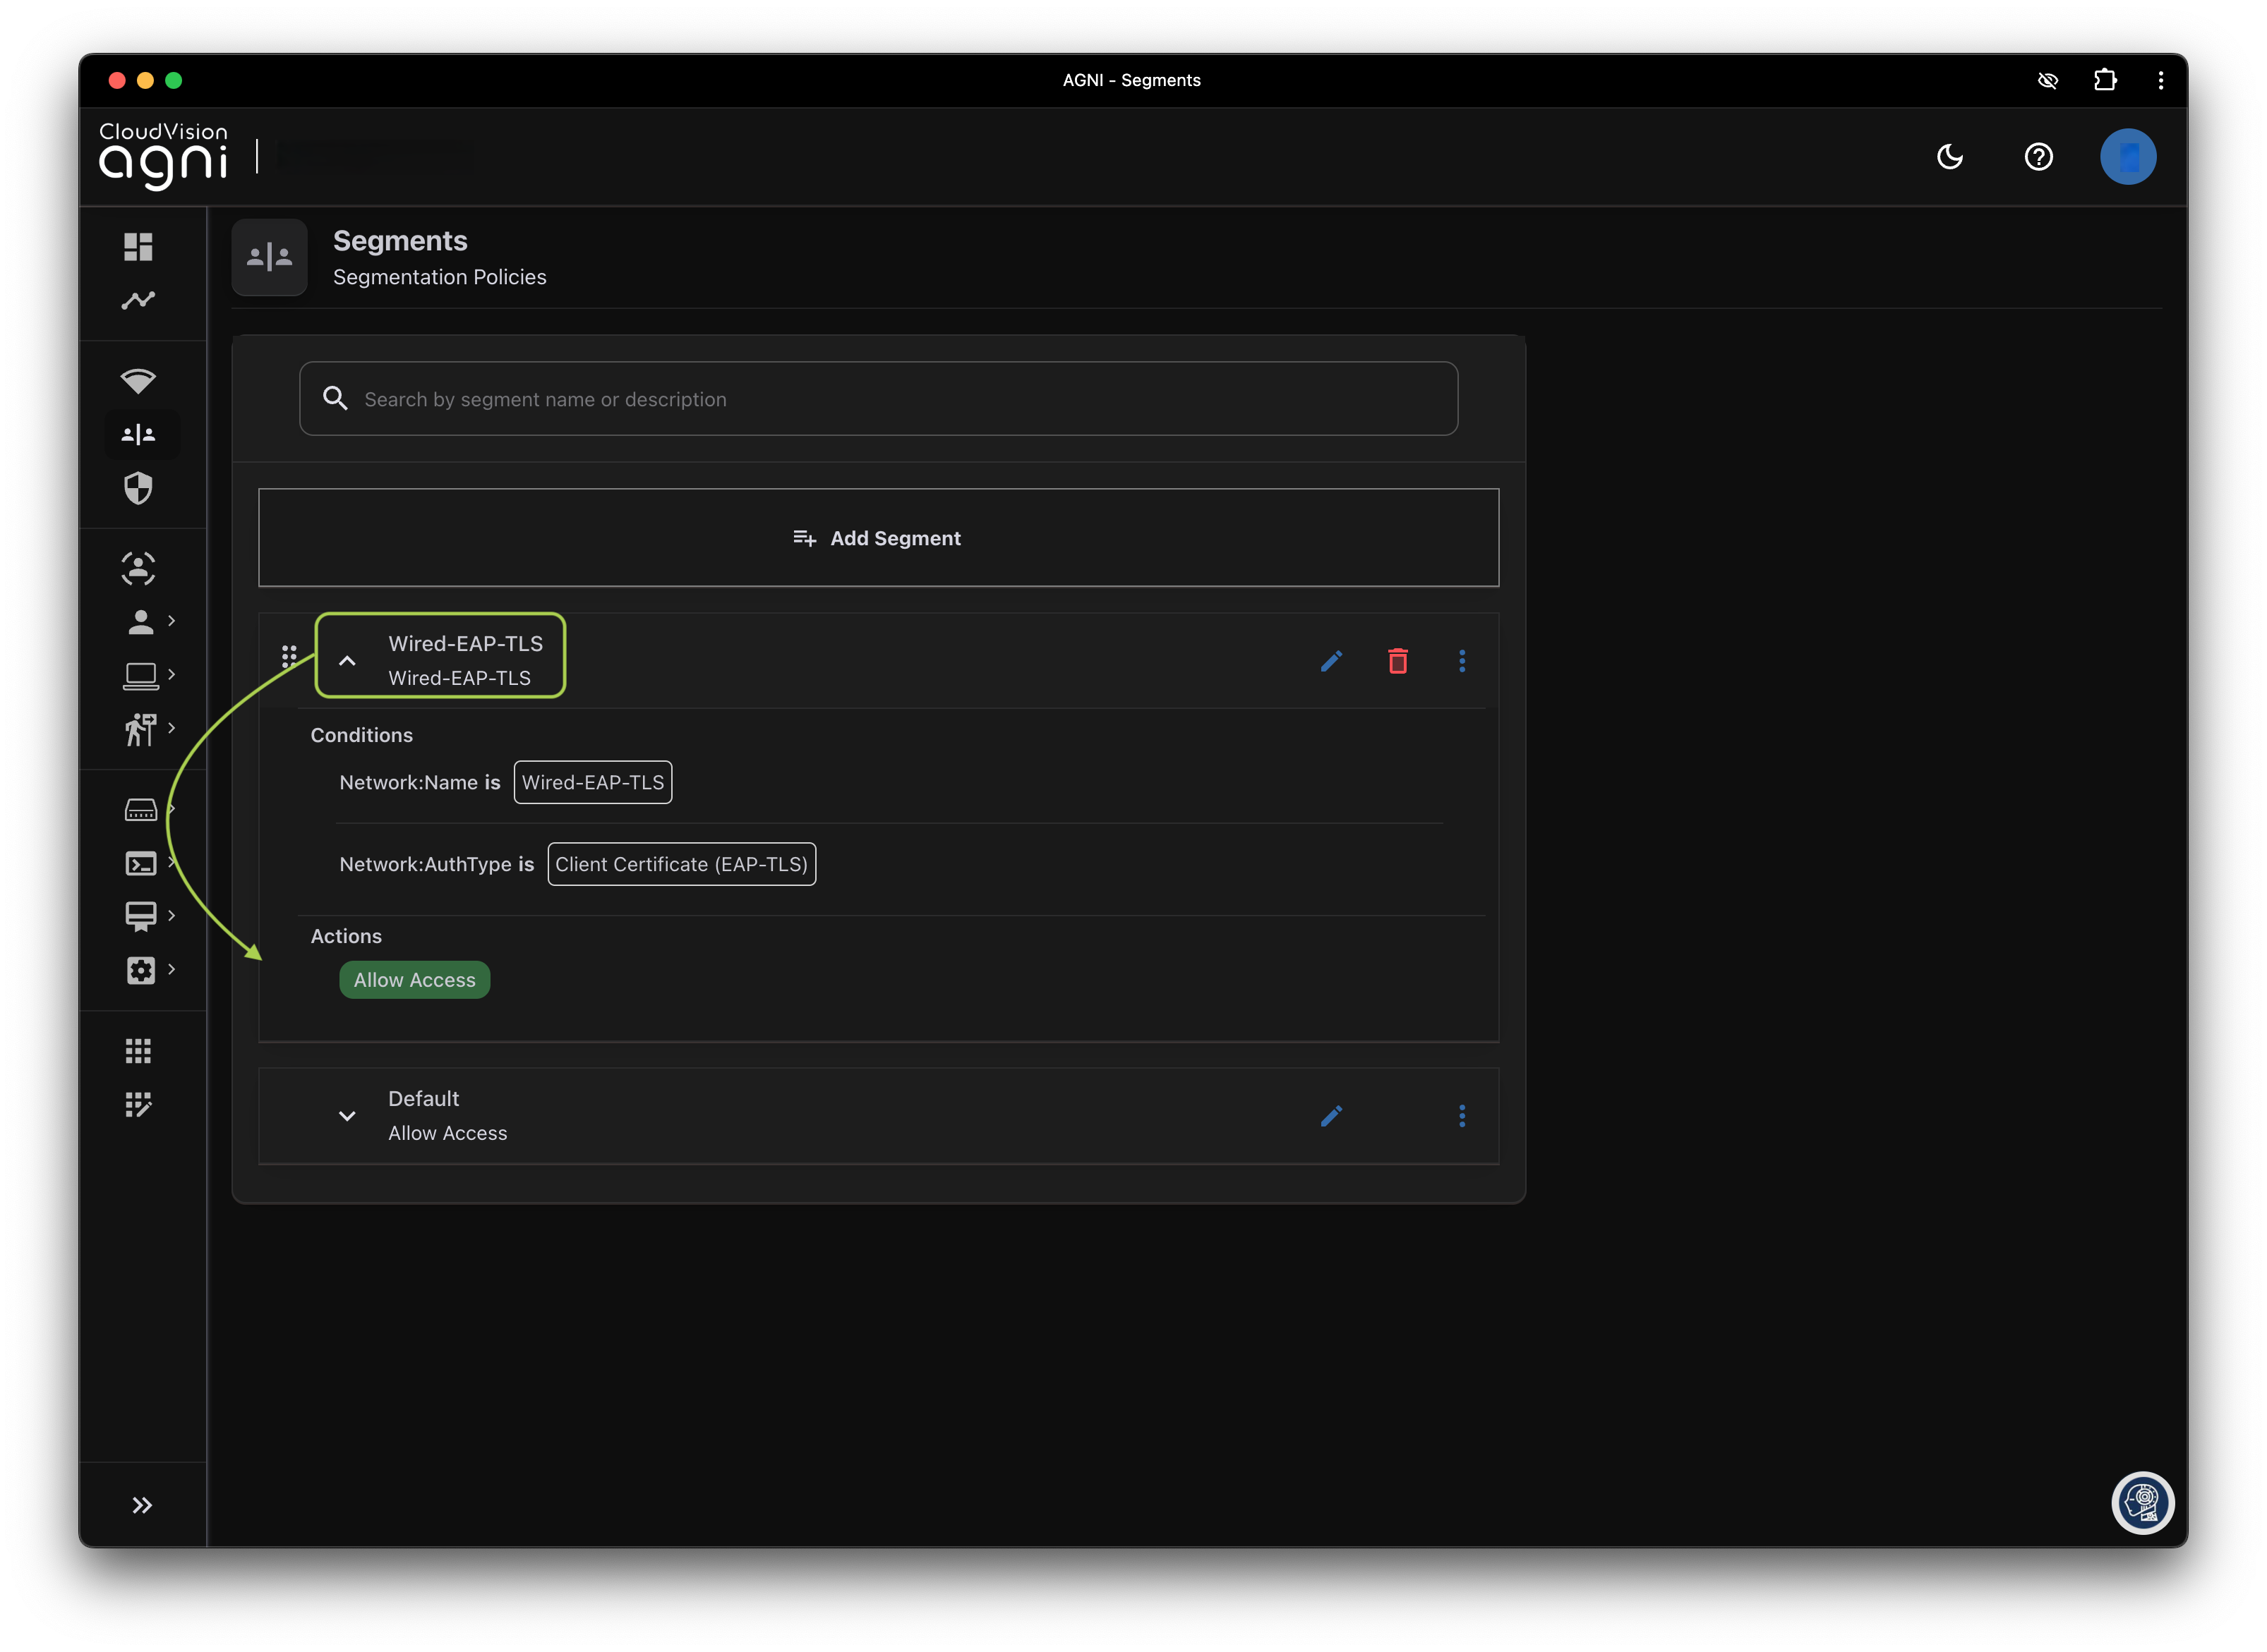Toggle the crossed-eye privacy icon in title bar
The width and height of the screenshot is (2267, 1652).
pyautogui.click(x=2048, y=80)
